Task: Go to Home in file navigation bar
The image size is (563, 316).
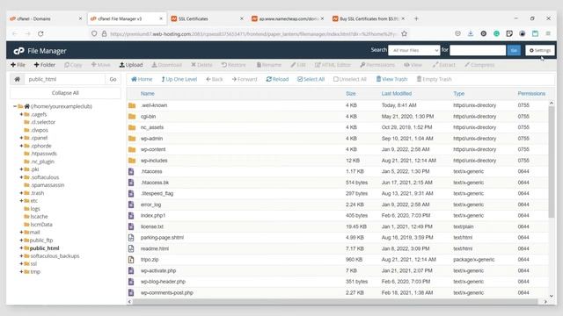Action: tap(142, 79)
